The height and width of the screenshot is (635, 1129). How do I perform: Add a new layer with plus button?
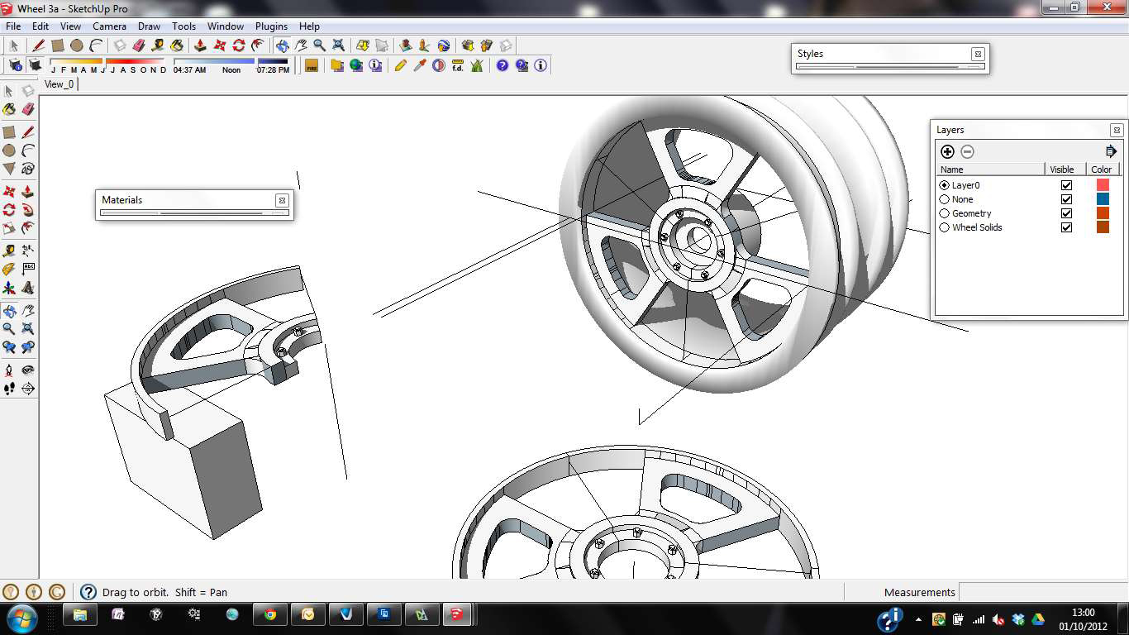[x=947, y=151]
